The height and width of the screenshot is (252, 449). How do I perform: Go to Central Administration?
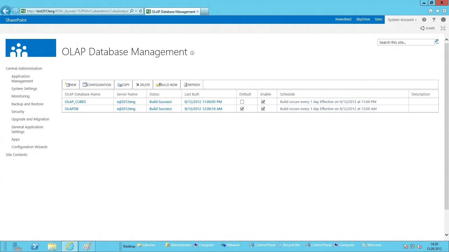pos(24,69)
